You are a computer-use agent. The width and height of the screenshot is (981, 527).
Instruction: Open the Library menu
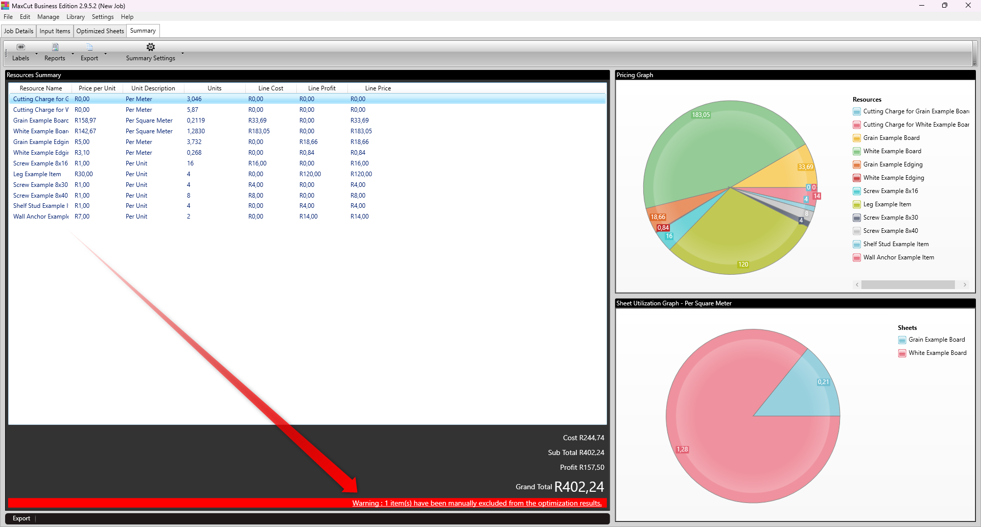pos(76,17)
